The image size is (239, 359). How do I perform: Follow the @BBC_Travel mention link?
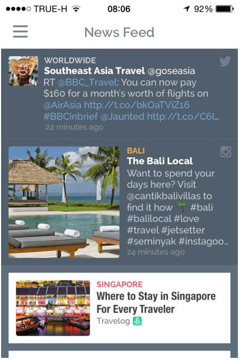(x=87, y=83)
